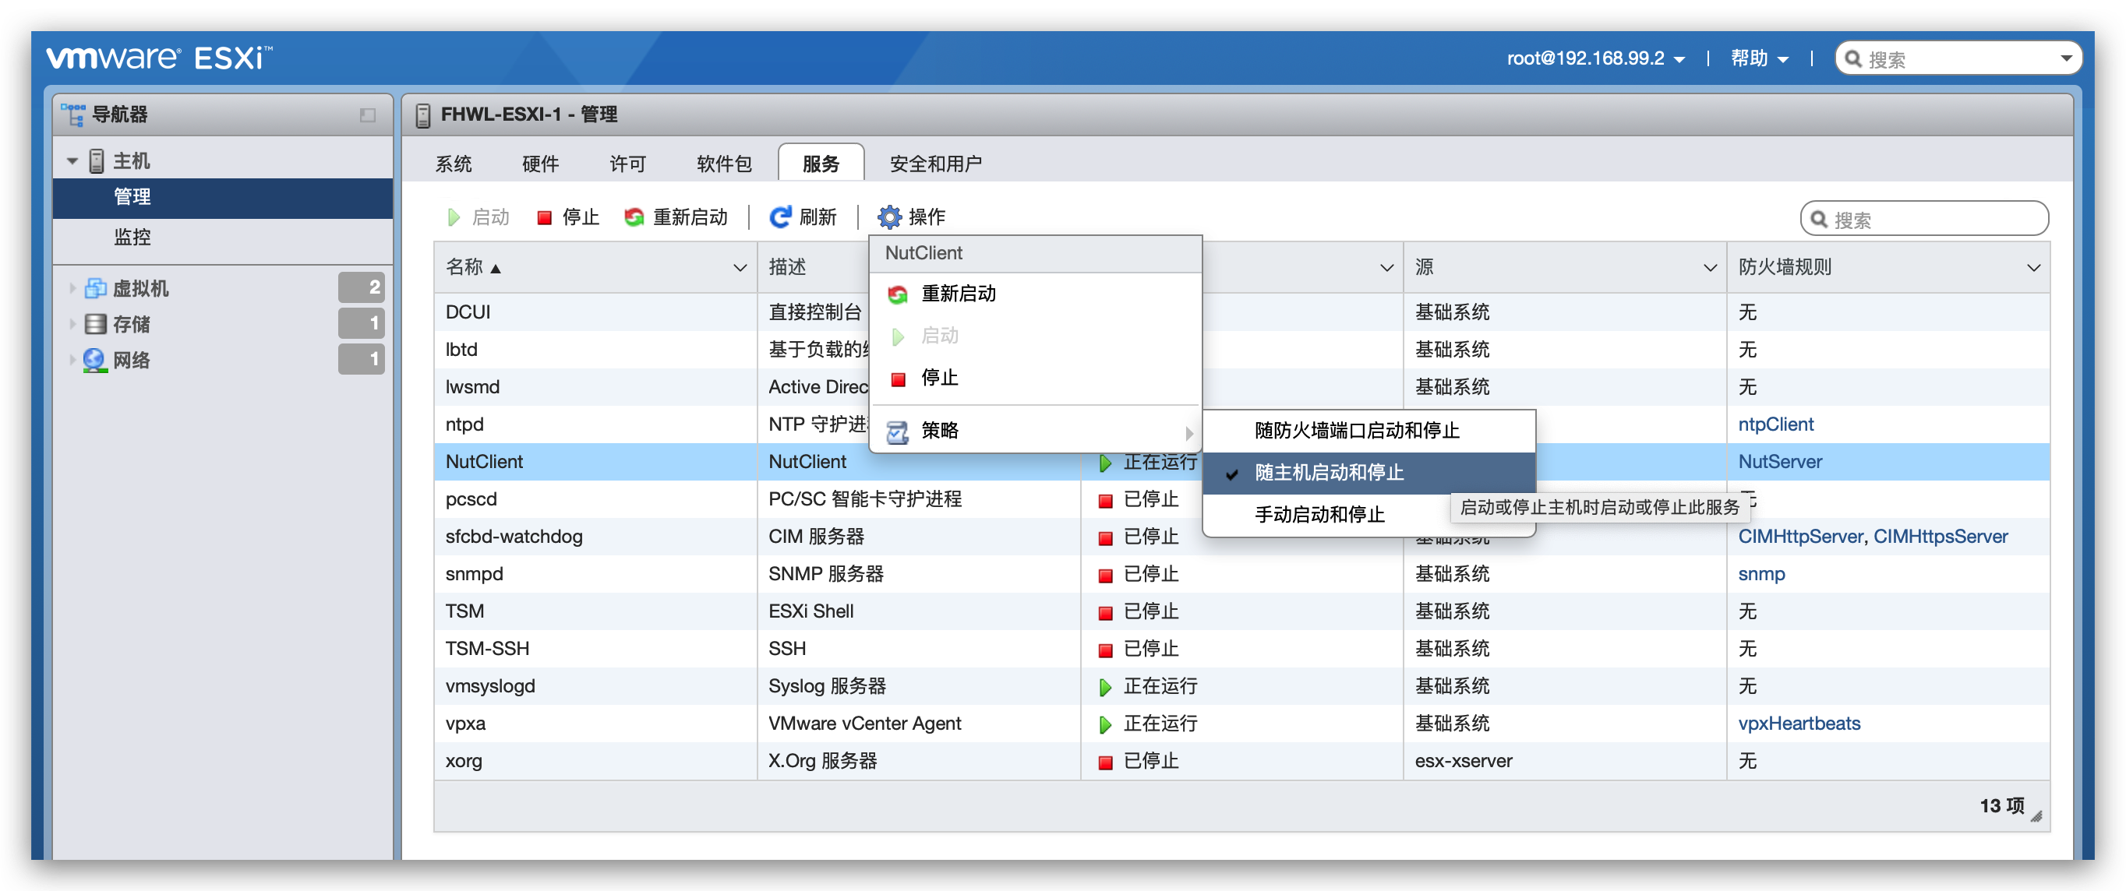Click the Networking globe icon

click(x=96, y=361)
